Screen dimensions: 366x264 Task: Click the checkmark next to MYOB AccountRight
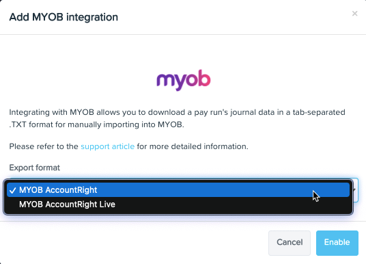tap(12, 190)
